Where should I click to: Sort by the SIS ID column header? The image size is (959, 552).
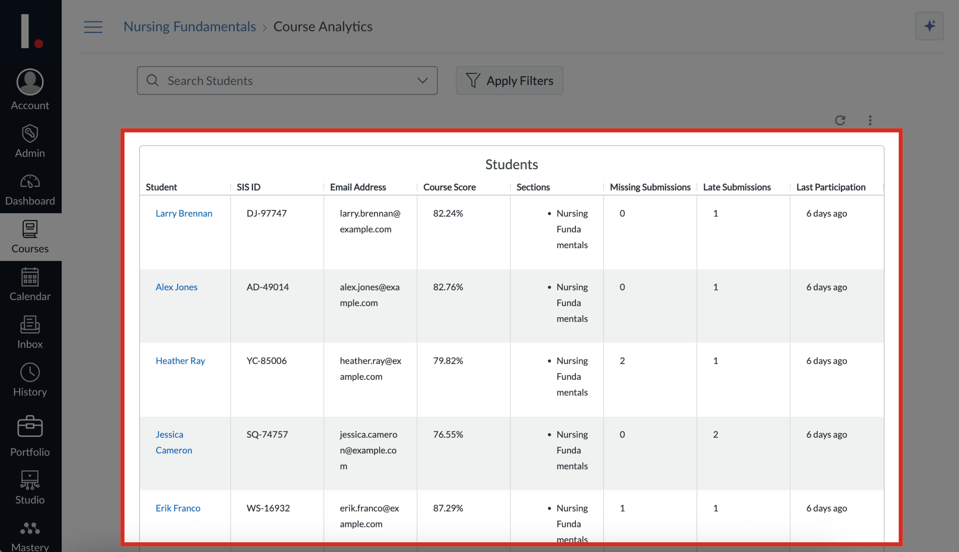tap(248, 187)
